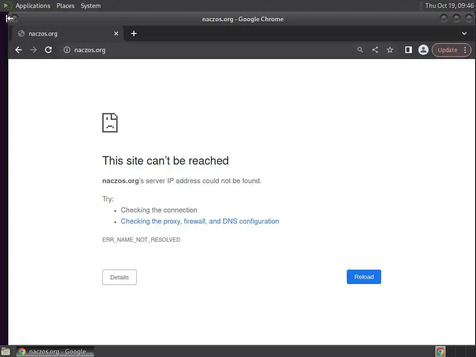This screenshot has width=476, height=357.
Task: Close the naczos.org tab
Action: (116, 33)
